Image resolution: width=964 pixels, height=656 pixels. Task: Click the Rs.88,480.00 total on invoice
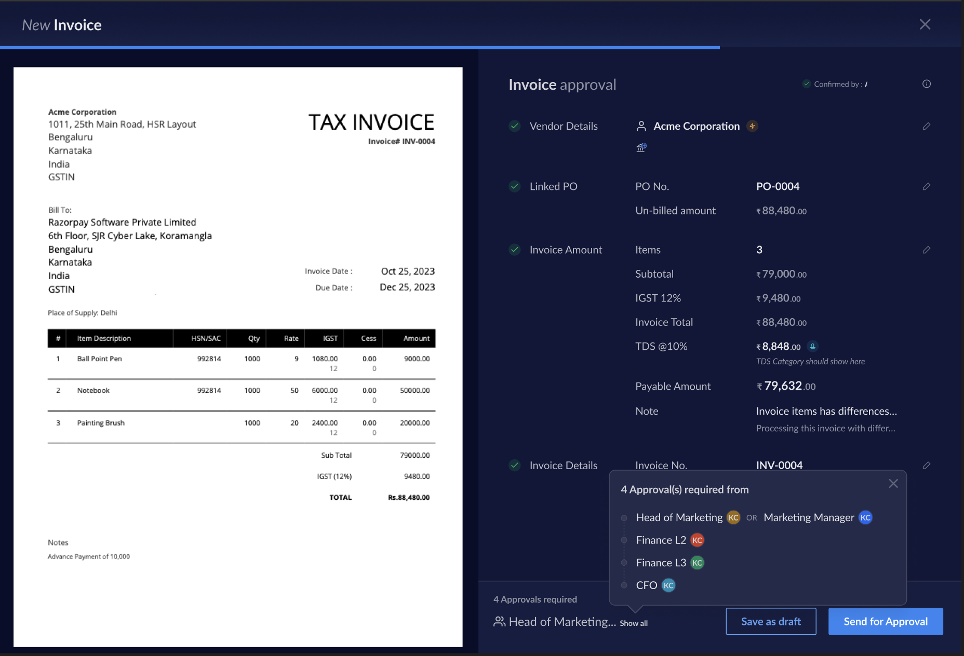[409, 497]
